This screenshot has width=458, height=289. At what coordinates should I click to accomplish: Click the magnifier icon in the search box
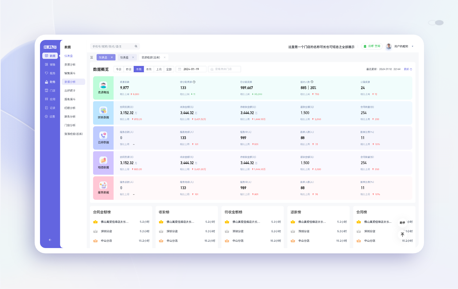click(136, 46)
